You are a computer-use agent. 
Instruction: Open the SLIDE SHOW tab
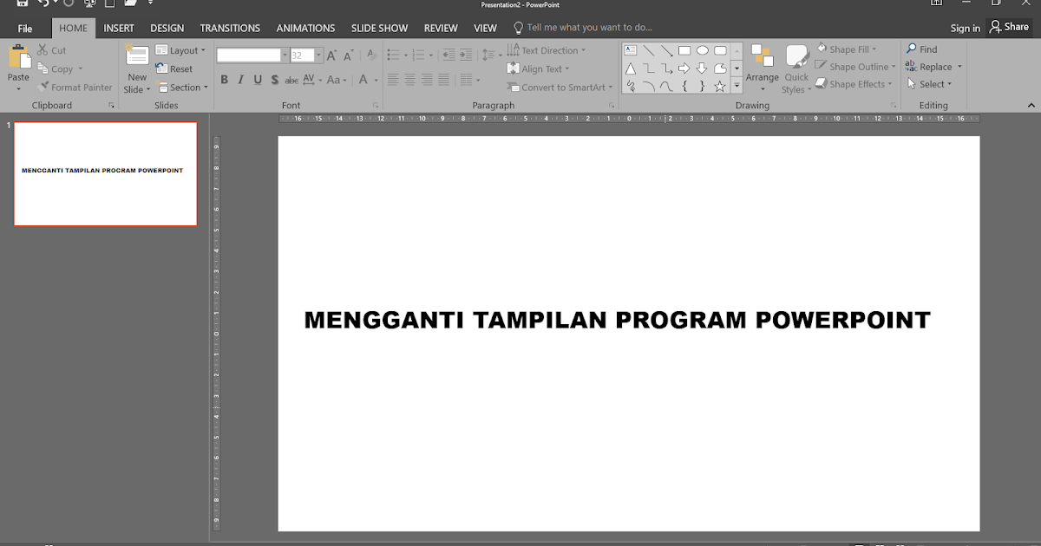(379, 27)
